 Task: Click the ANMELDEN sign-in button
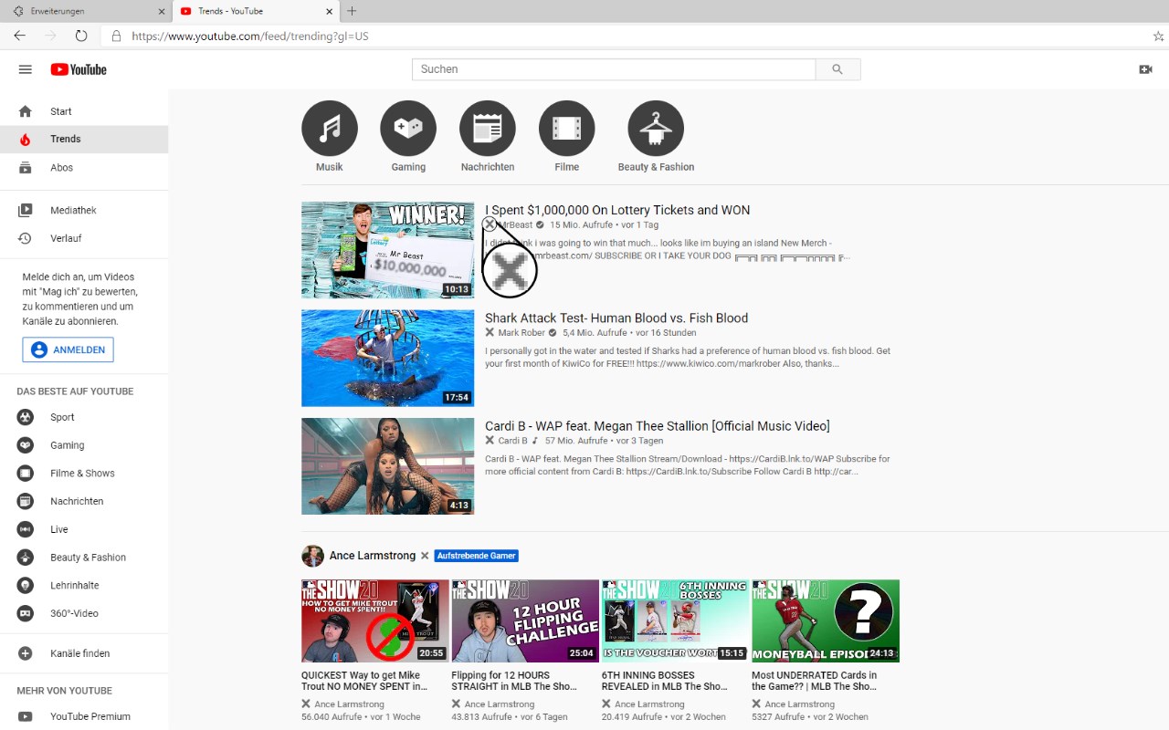click(x=68, y=349)
